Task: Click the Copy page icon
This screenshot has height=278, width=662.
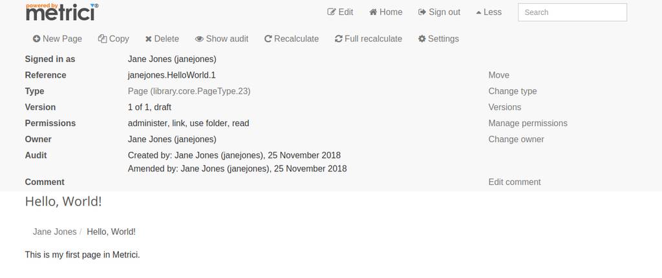Action: (102, 39)
